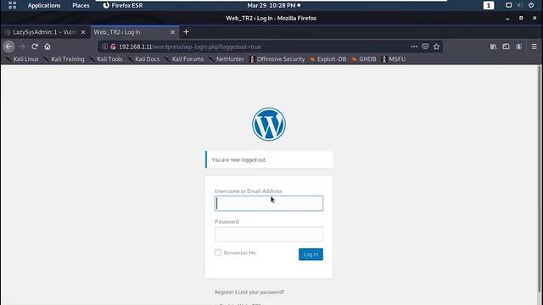Maximize the Firefox window
Viewport: 543px width, 305px height.
(x=521, y=18)
